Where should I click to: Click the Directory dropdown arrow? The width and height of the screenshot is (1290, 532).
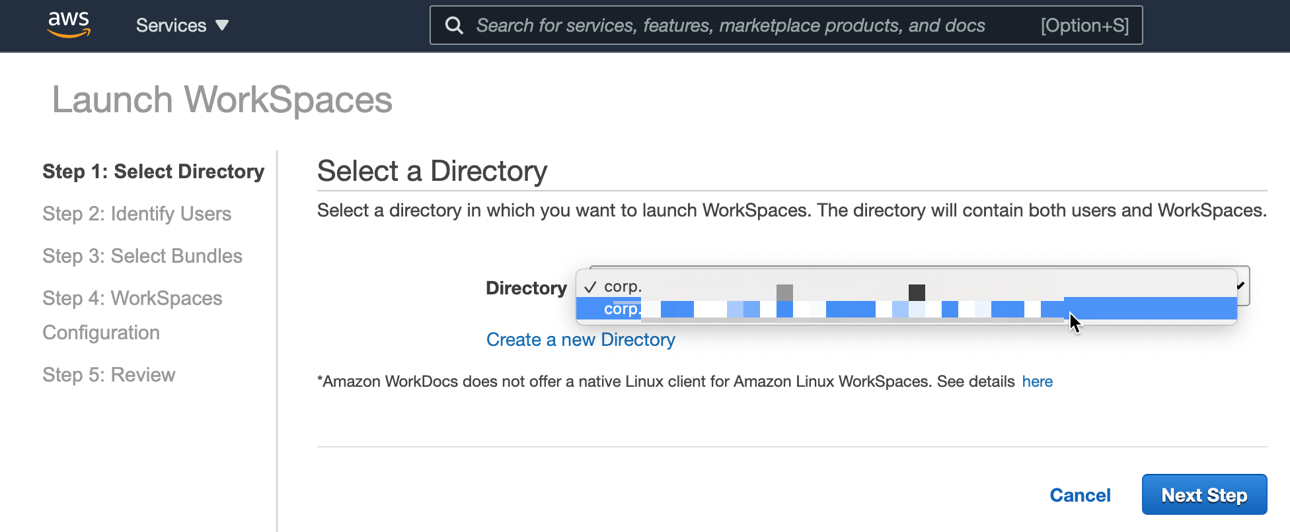coord(1242,285)
